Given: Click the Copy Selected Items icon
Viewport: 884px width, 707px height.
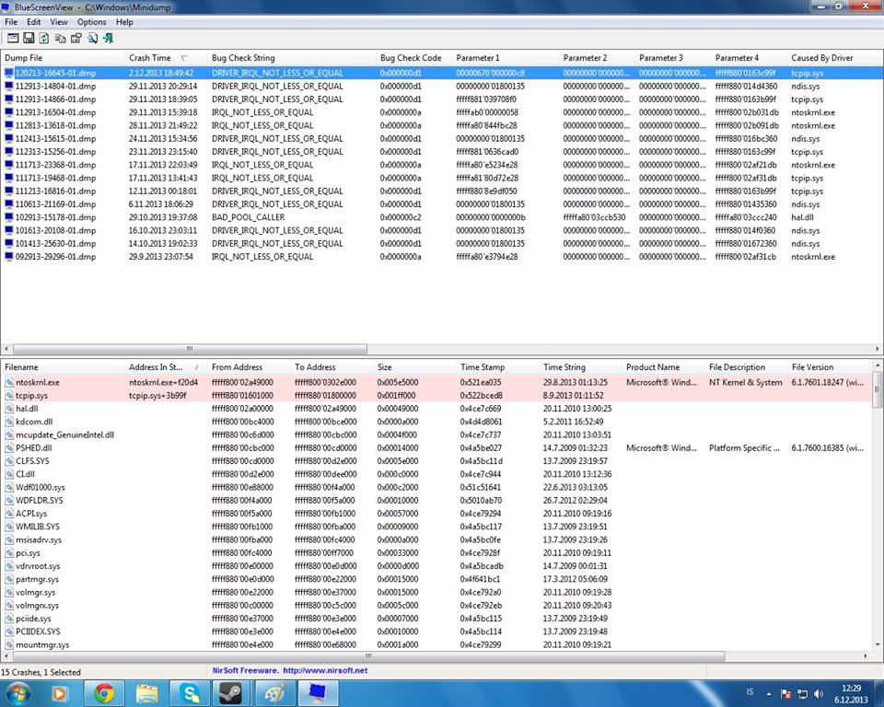Looking at the screenshot, I should (x=60, y=38).
